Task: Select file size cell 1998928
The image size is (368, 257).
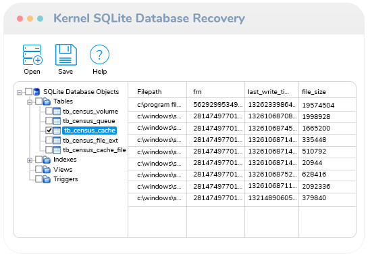Action: pyautogui.click(x=327, y=116)
